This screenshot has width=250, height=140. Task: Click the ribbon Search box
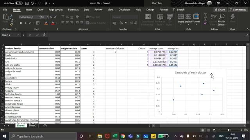179,10
